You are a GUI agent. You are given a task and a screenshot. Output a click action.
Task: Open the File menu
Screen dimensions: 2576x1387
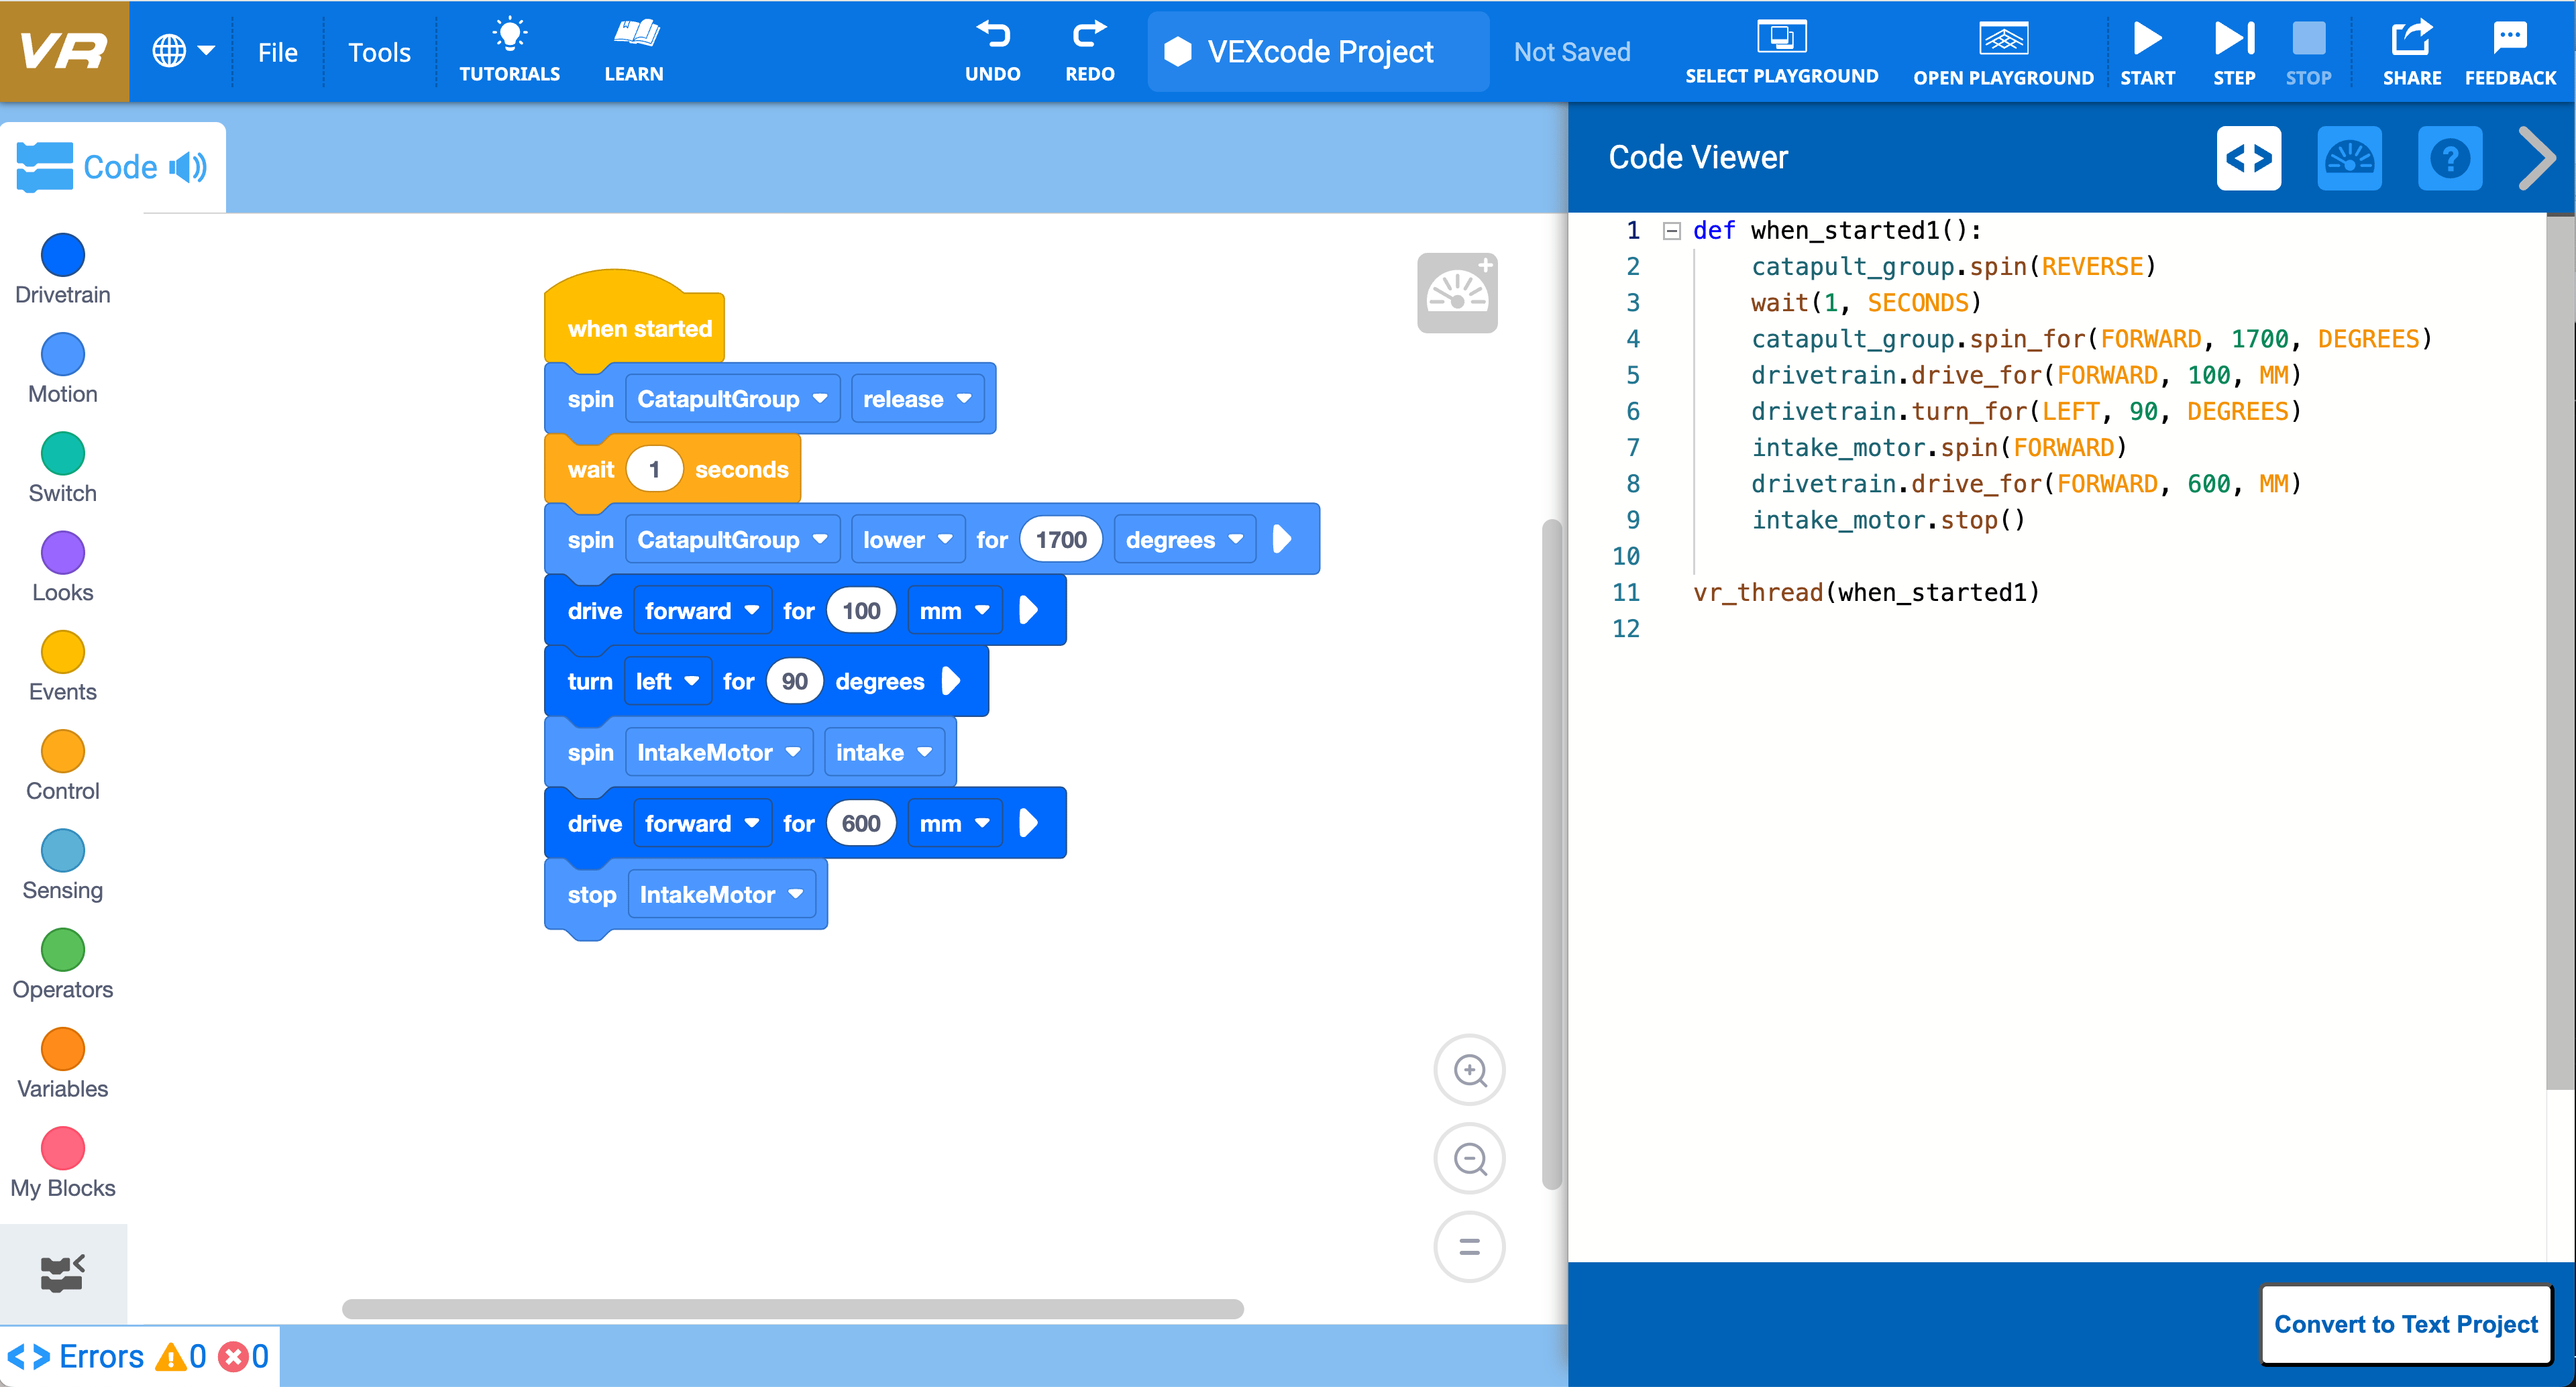point(277,52)
